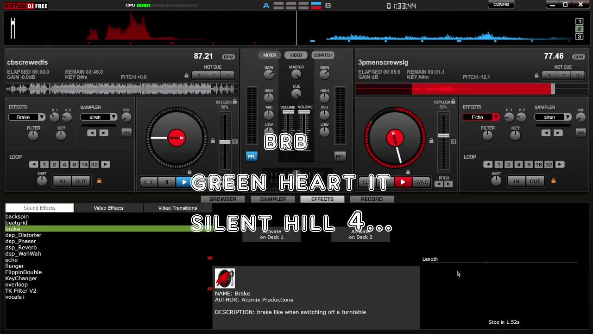Select backspin effect in list
This screenshot has width=593, height=334.
pyautogui.click(x=17, y=217)
